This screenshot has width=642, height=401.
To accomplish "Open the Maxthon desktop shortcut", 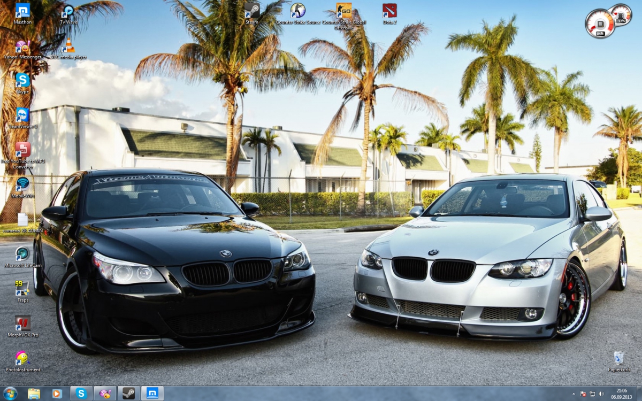I will [22, 14].
